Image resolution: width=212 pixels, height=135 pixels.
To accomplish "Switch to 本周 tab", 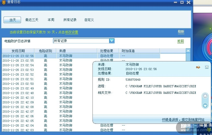I will (51, 20).
